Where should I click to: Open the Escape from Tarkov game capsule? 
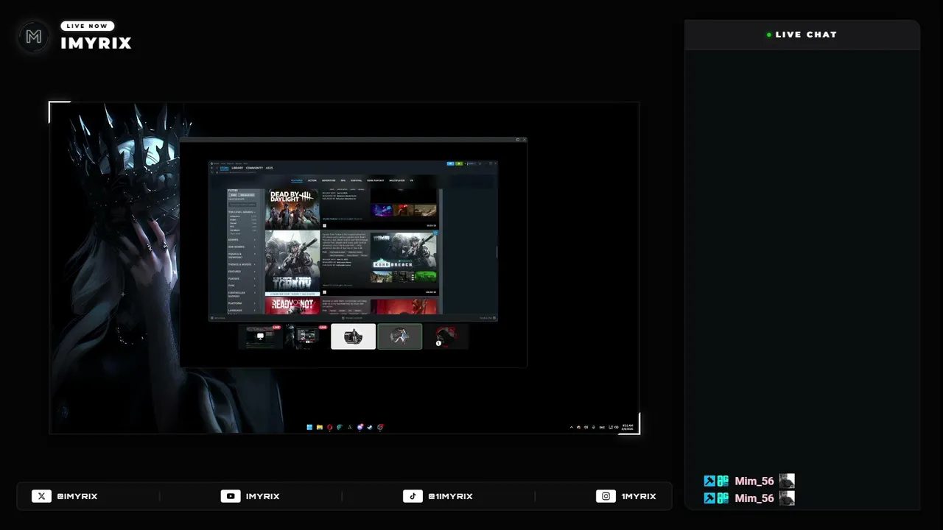point(292,261)
